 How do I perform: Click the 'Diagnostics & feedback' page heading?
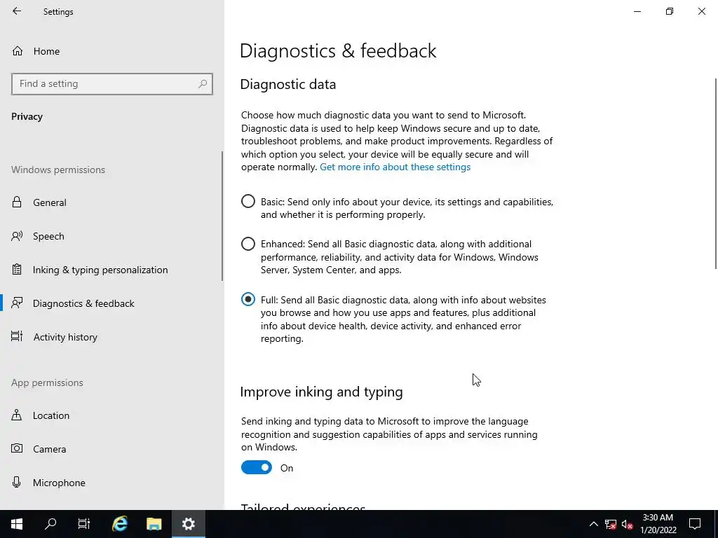click(338, 50)
